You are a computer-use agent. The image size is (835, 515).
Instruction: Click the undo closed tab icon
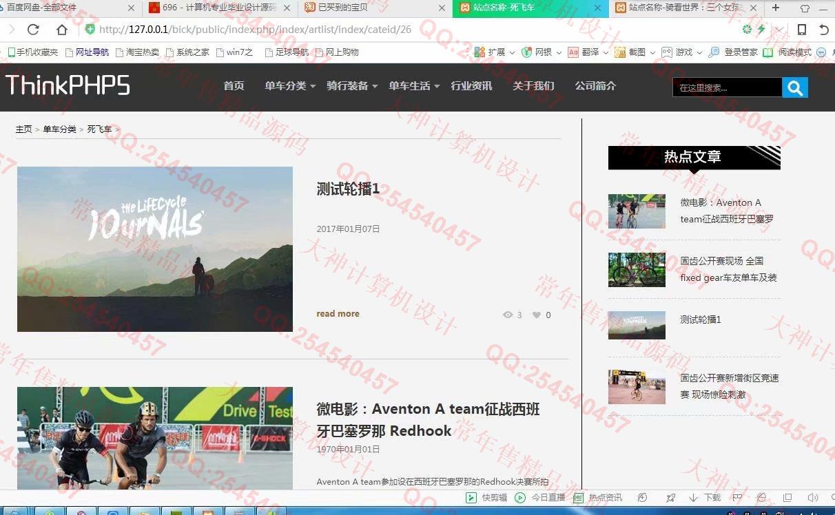pos(824,30)
